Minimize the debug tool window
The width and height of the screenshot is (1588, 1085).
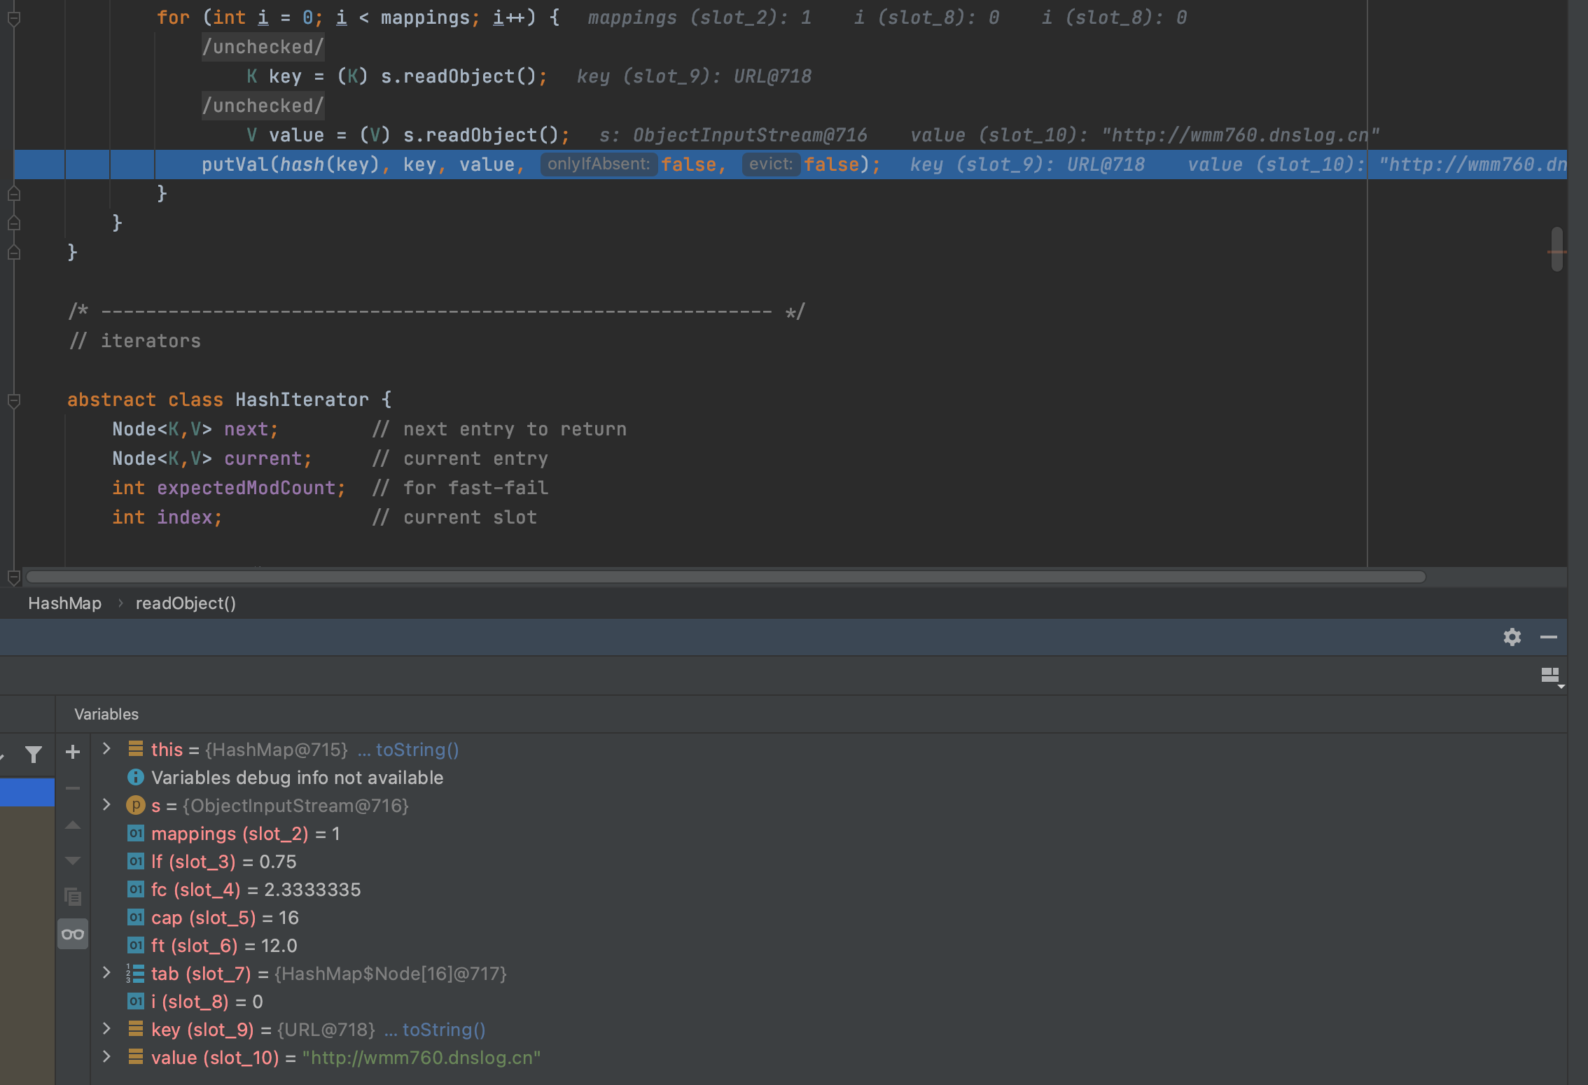click(1548, 637)
